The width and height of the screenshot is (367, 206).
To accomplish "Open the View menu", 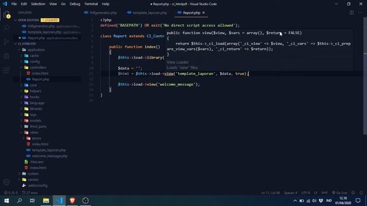I will pos(53,4).
